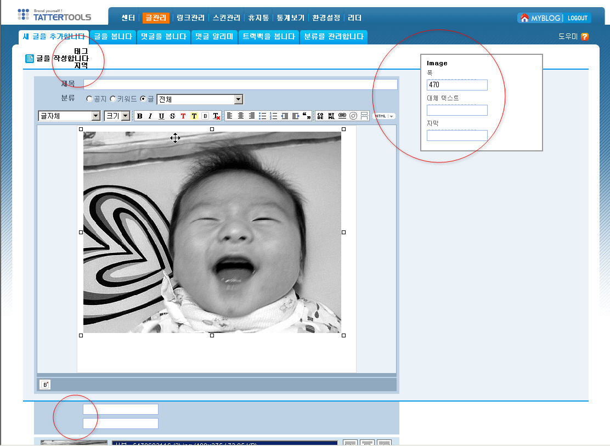Click the Bold formatting icon
Screen dimensions: 610x446
pyautogui.click(x=139, y=116)
